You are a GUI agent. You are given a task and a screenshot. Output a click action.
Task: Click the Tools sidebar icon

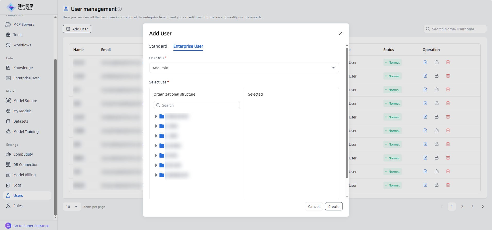click(8, 35)
